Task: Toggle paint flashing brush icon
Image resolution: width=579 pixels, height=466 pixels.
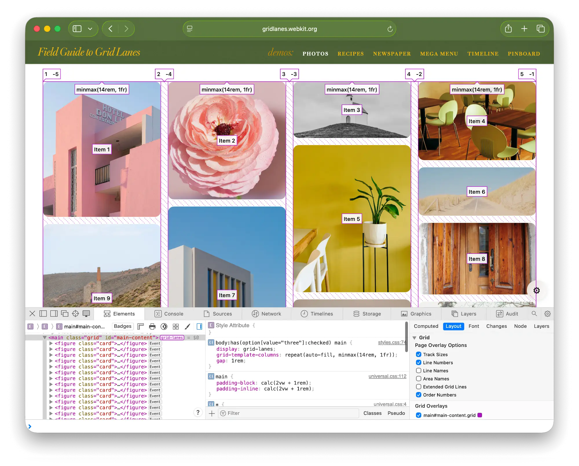Action: point(188,326)
